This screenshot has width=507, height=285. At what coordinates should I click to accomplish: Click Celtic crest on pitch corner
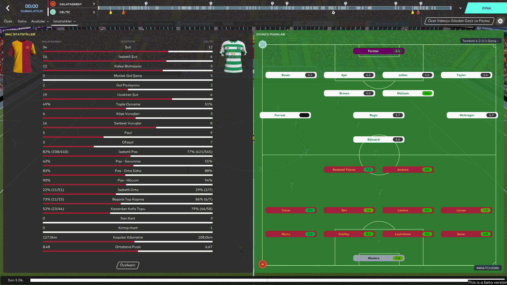[263, 44]
